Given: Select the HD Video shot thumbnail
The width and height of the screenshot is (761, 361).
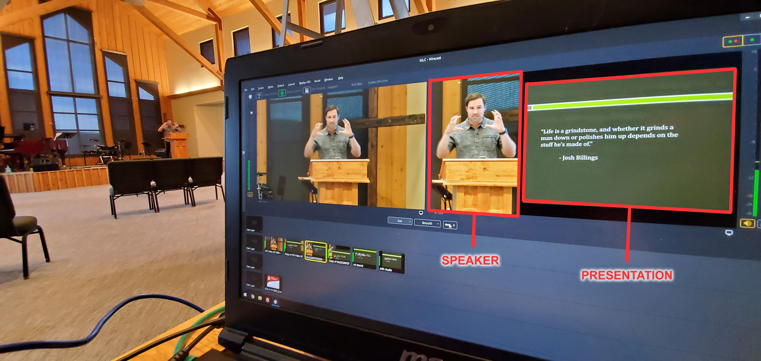Looking at the screenshot, I should 273,245.
